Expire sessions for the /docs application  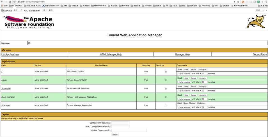[x=184, y=82]
